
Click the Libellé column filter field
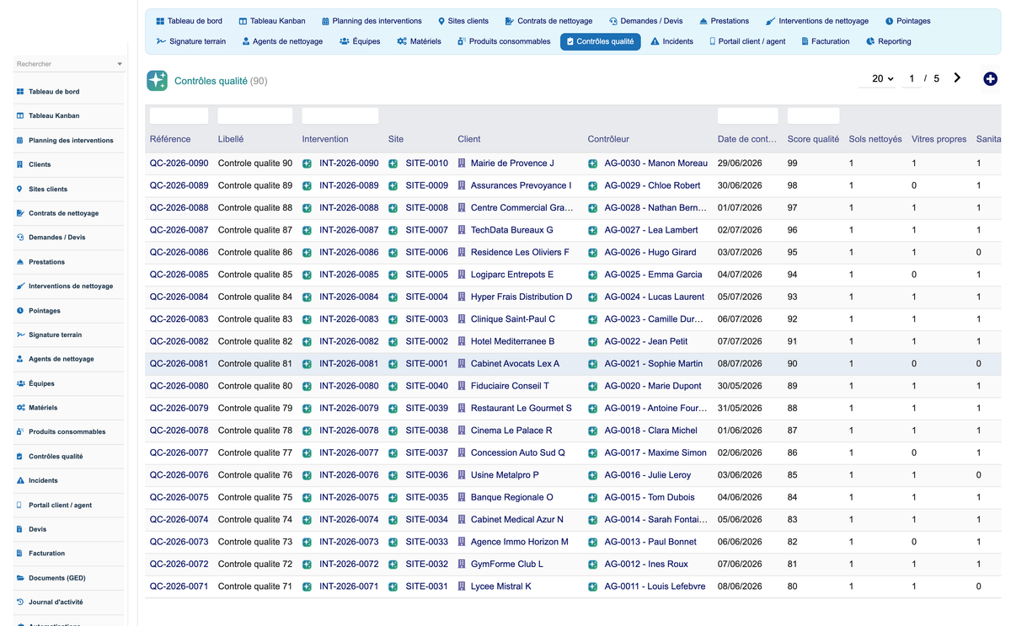[254, 115]
